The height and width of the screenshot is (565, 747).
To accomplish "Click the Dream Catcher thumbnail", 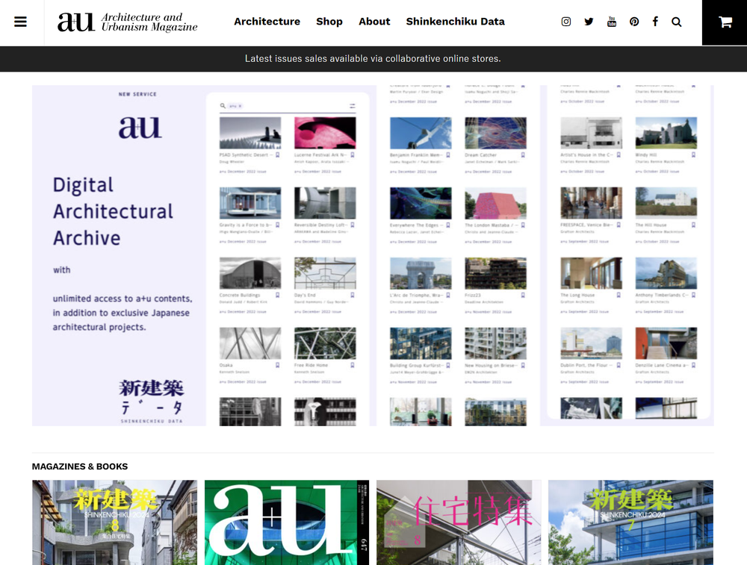I will (495, 133).
